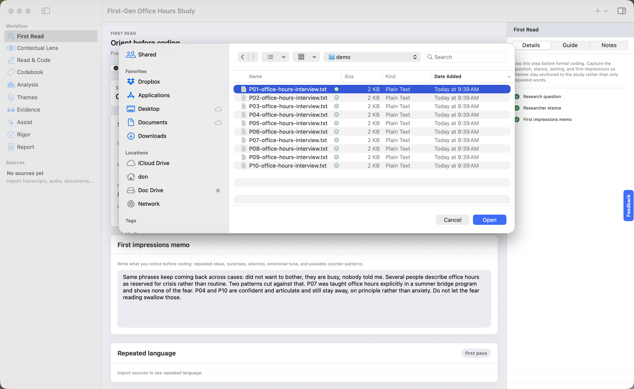
Task: Select P02-office-hours-interview.txt
Action: tap(372, 98)
